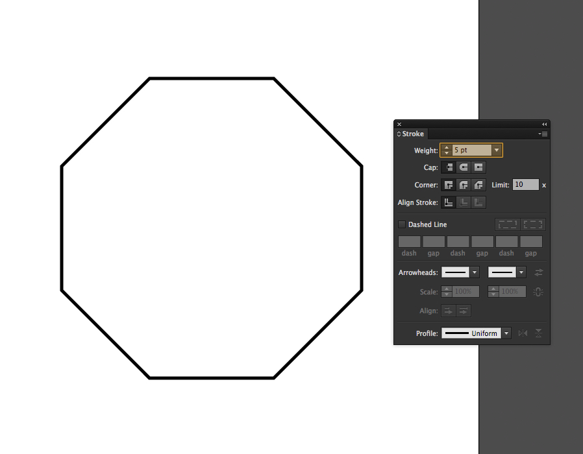Close the Stroke panel

tap(399, 124)
